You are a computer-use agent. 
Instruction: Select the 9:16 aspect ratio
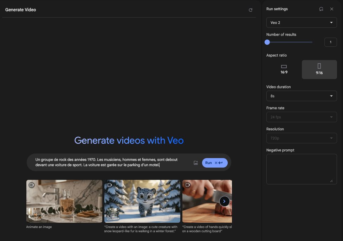point(319,69)
